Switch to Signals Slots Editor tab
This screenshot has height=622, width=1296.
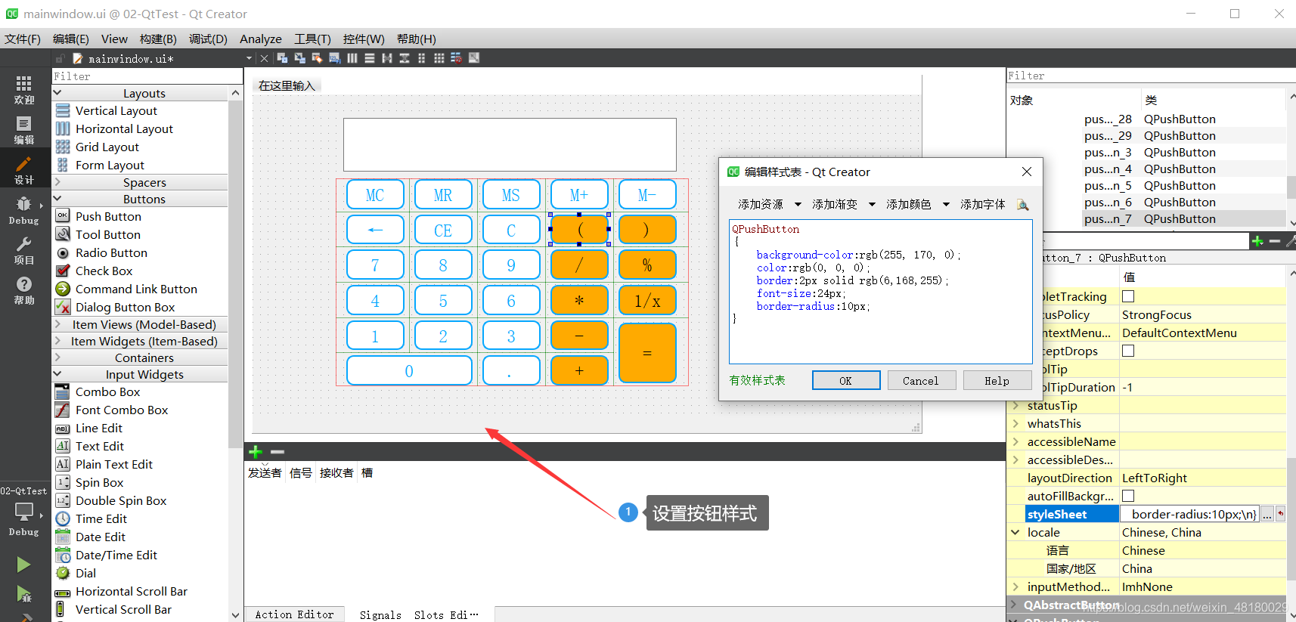pyautogui.click(x=419, y=614)
